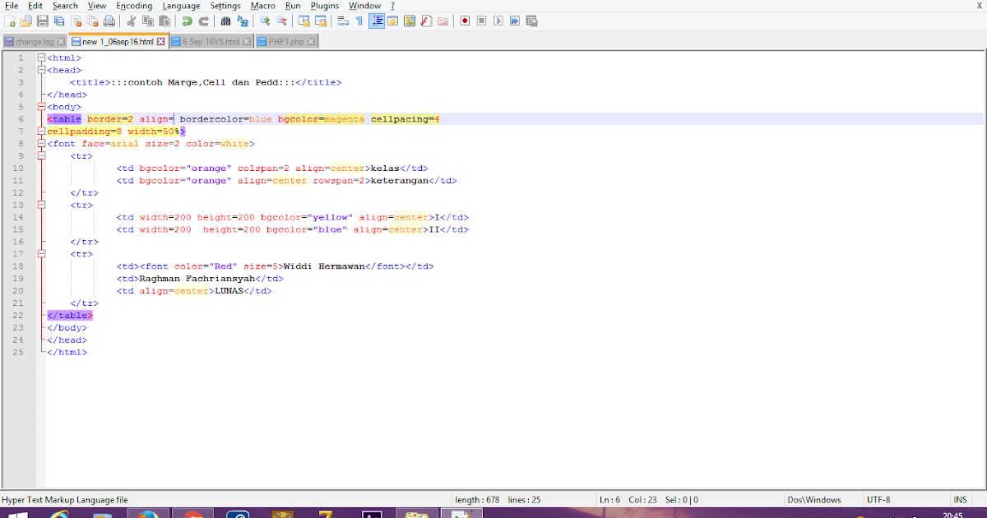987x518 pixels.
Task: Toggle word wrap in the toolbar
Action: [x=341, y=21]
